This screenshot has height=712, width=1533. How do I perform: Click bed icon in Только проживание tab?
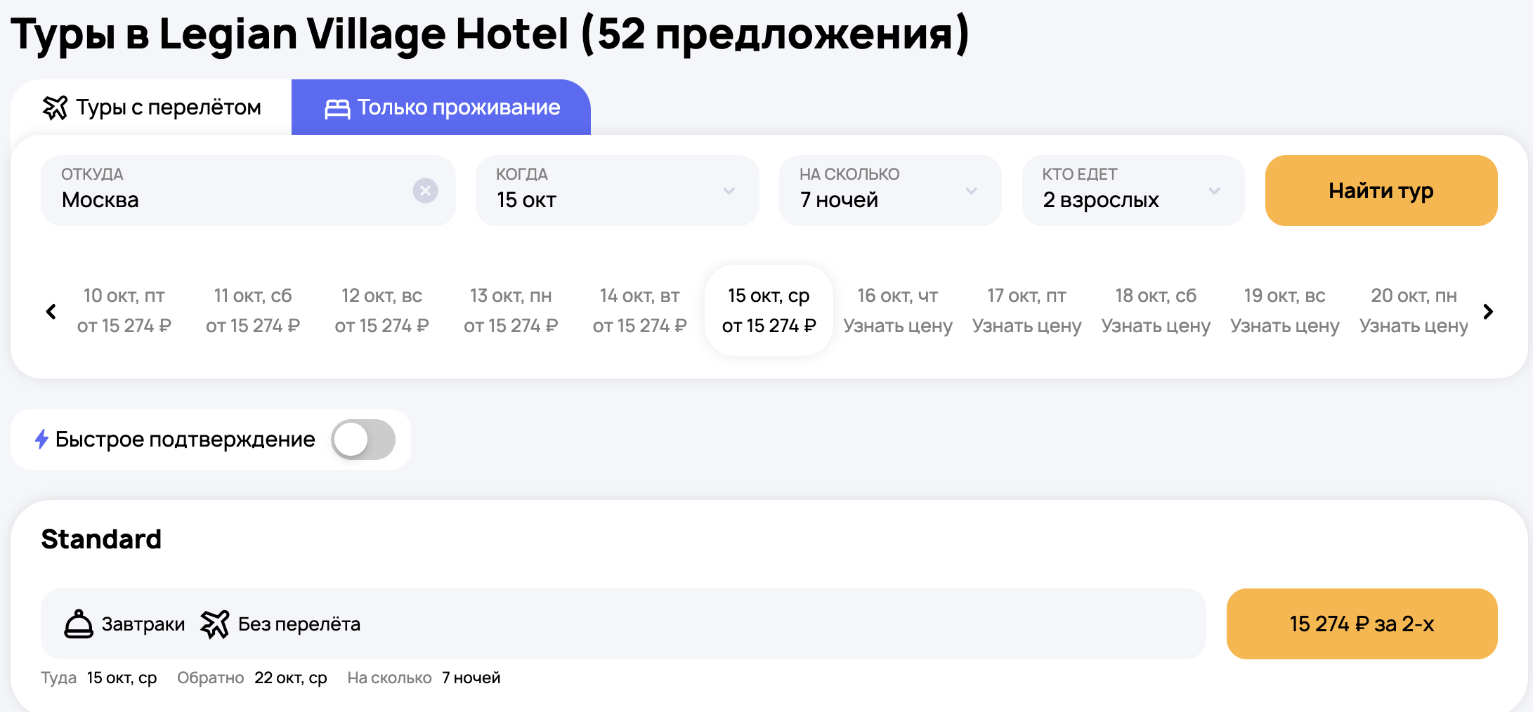337,108
